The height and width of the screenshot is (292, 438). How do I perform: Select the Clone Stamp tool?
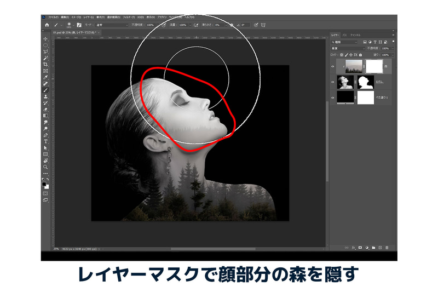(x=45, y=96)
